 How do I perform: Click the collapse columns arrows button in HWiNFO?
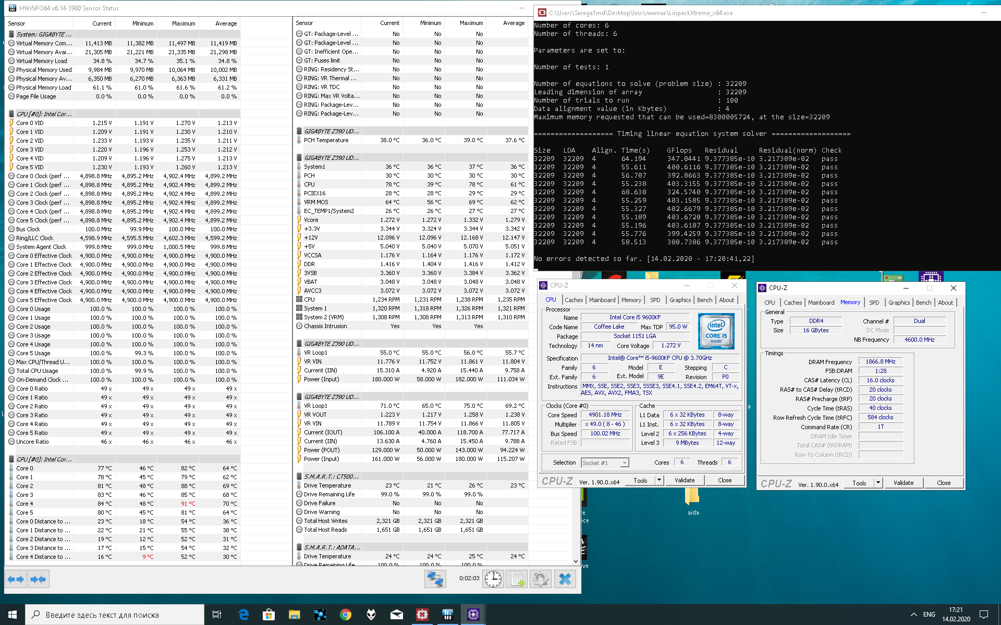38,579
